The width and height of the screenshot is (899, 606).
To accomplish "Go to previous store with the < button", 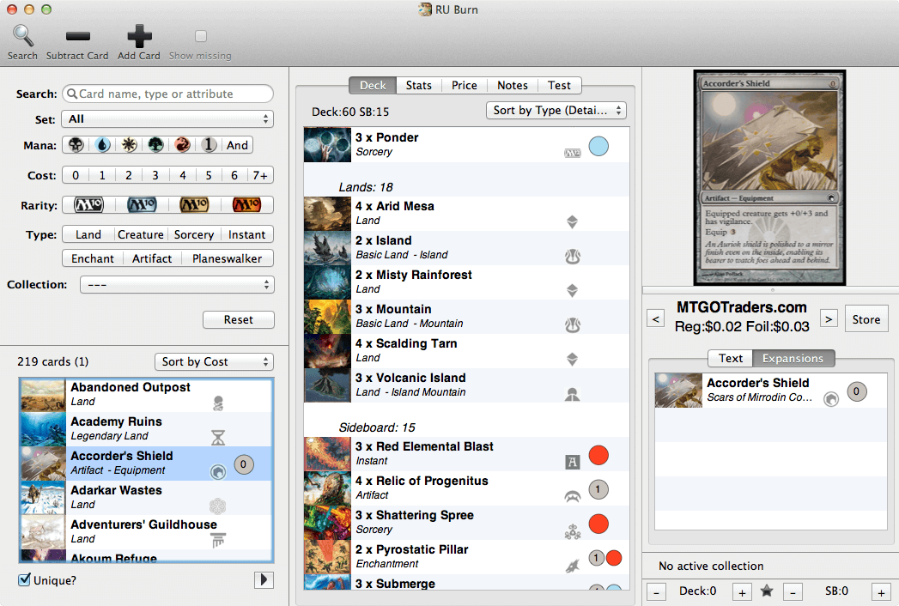I will tap(656, 318).
